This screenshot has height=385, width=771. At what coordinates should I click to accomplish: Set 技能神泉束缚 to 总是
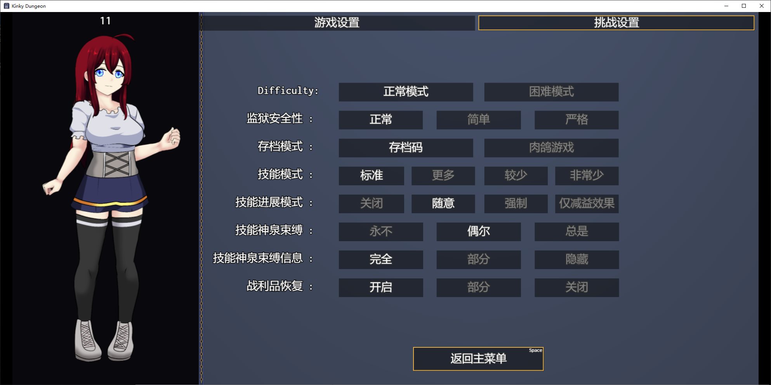coord(577,231)
